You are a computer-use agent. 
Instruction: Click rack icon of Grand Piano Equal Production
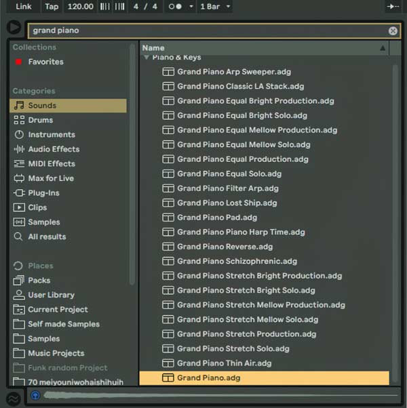point(168,159)
